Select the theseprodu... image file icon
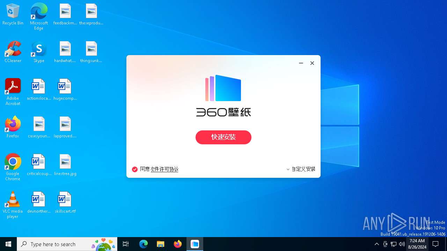Image resolution: width=447 pixels, height=251 pixels. pyautogui.click(x=91, y=15)
